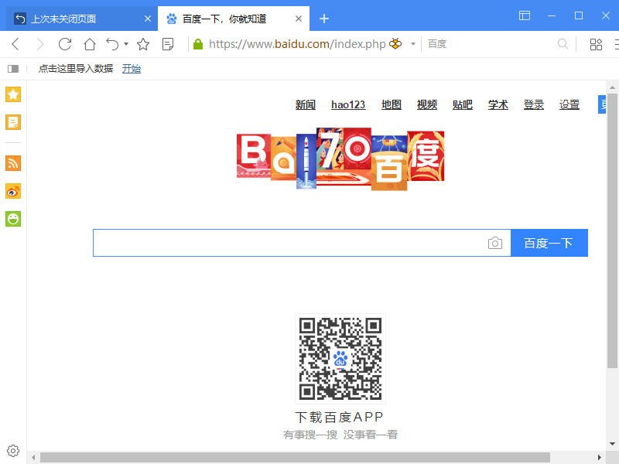This screenshot has height=464, width=619.
Task: Click the green security lock icon
Action: tap(198, 44)
